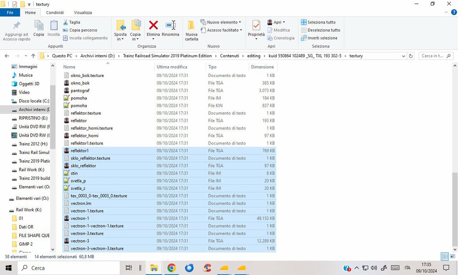Collapse the ribbon with the chevron
Image resolution: width=458 pixels, height=275 pixels.
pos(446,12)
